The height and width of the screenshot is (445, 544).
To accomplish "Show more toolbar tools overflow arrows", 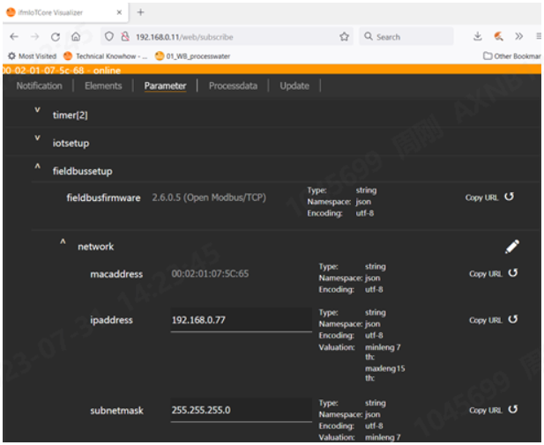I will [x=519, y=36].
